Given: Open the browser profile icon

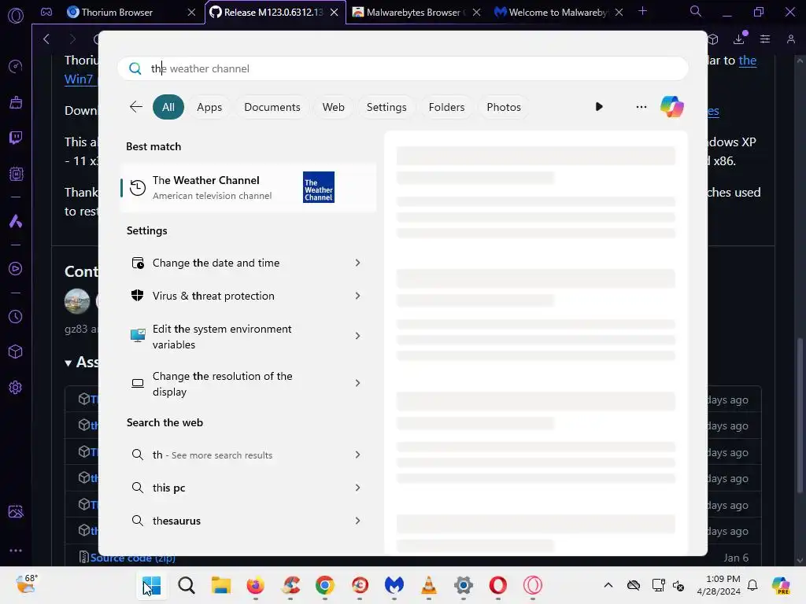Looking at the screenshot, I should click(x=790, y=39).
